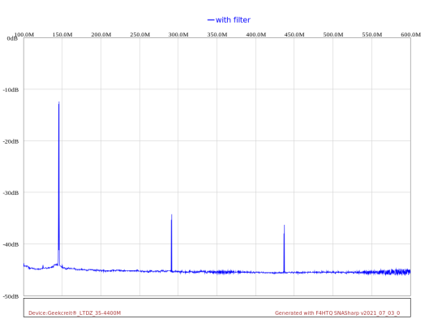429x319 pixels.
Task: Click the tallest spike peak near 145M
Action: (x=59, y=103)
